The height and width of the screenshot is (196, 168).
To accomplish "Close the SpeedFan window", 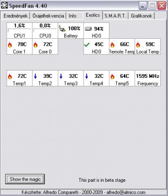I will [x=162, y=6].
